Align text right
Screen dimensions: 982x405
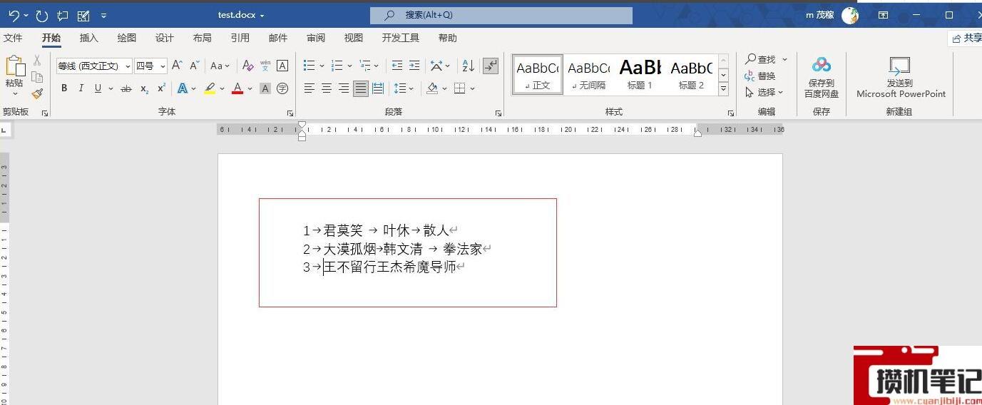click(x=344, y=88)
